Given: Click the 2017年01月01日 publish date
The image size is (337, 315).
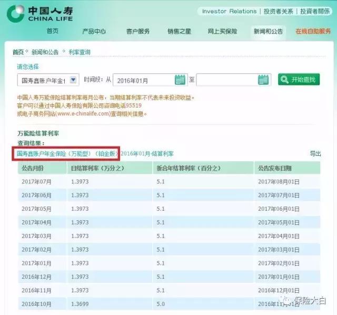Looking at the screenshot, I should 279,277.
